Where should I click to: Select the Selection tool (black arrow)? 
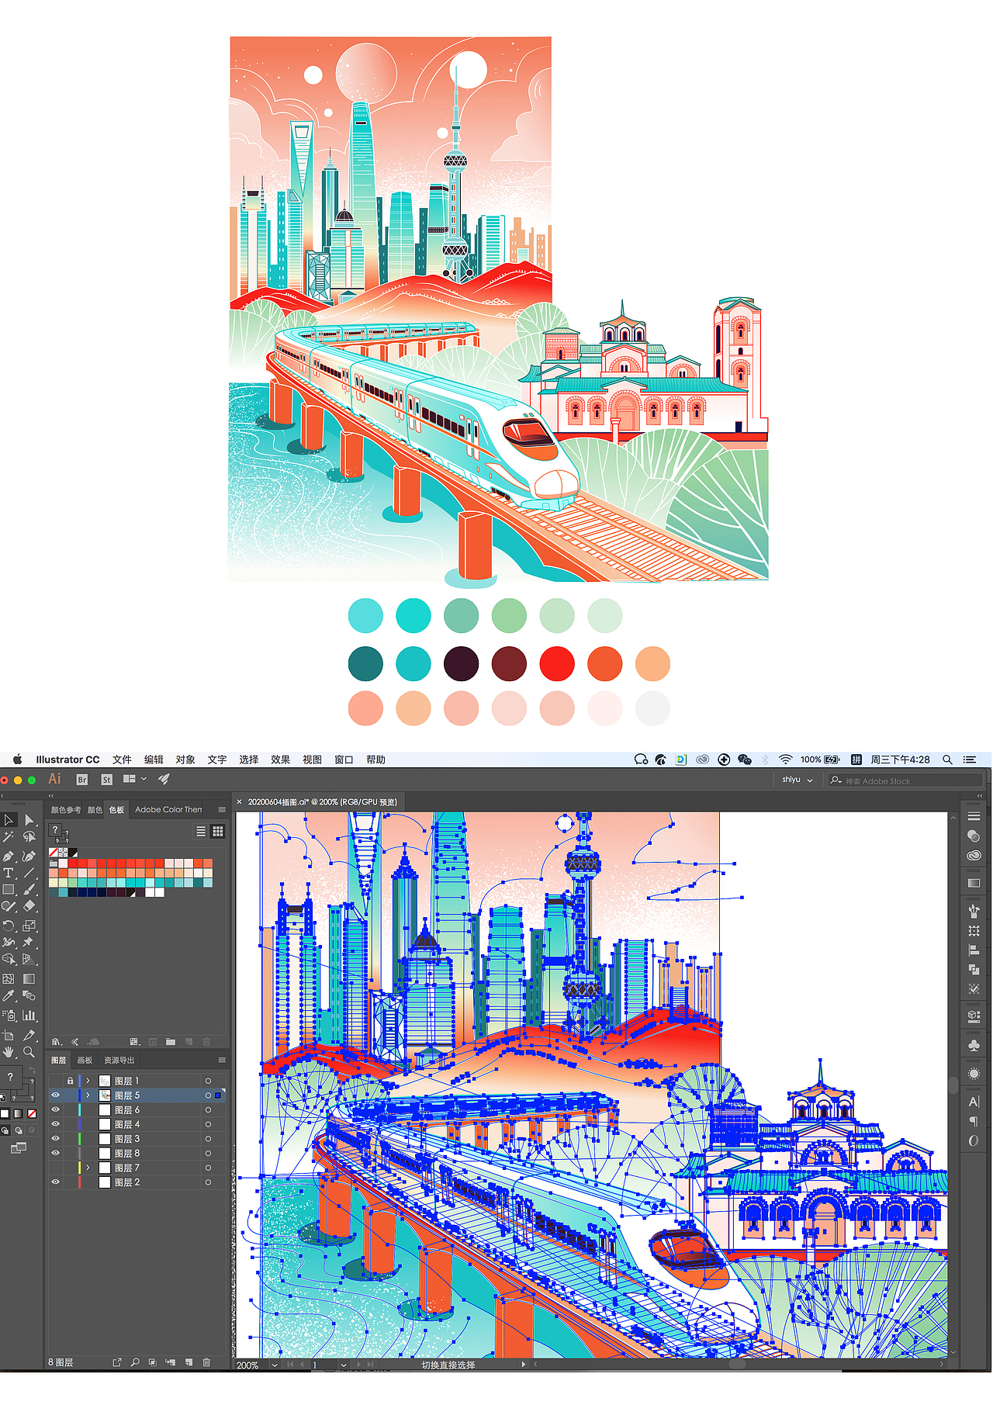tap(9, 820)
